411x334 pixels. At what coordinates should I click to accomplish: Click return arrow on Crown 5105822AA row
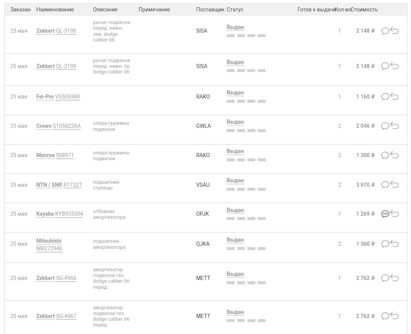tap(395, 126)
